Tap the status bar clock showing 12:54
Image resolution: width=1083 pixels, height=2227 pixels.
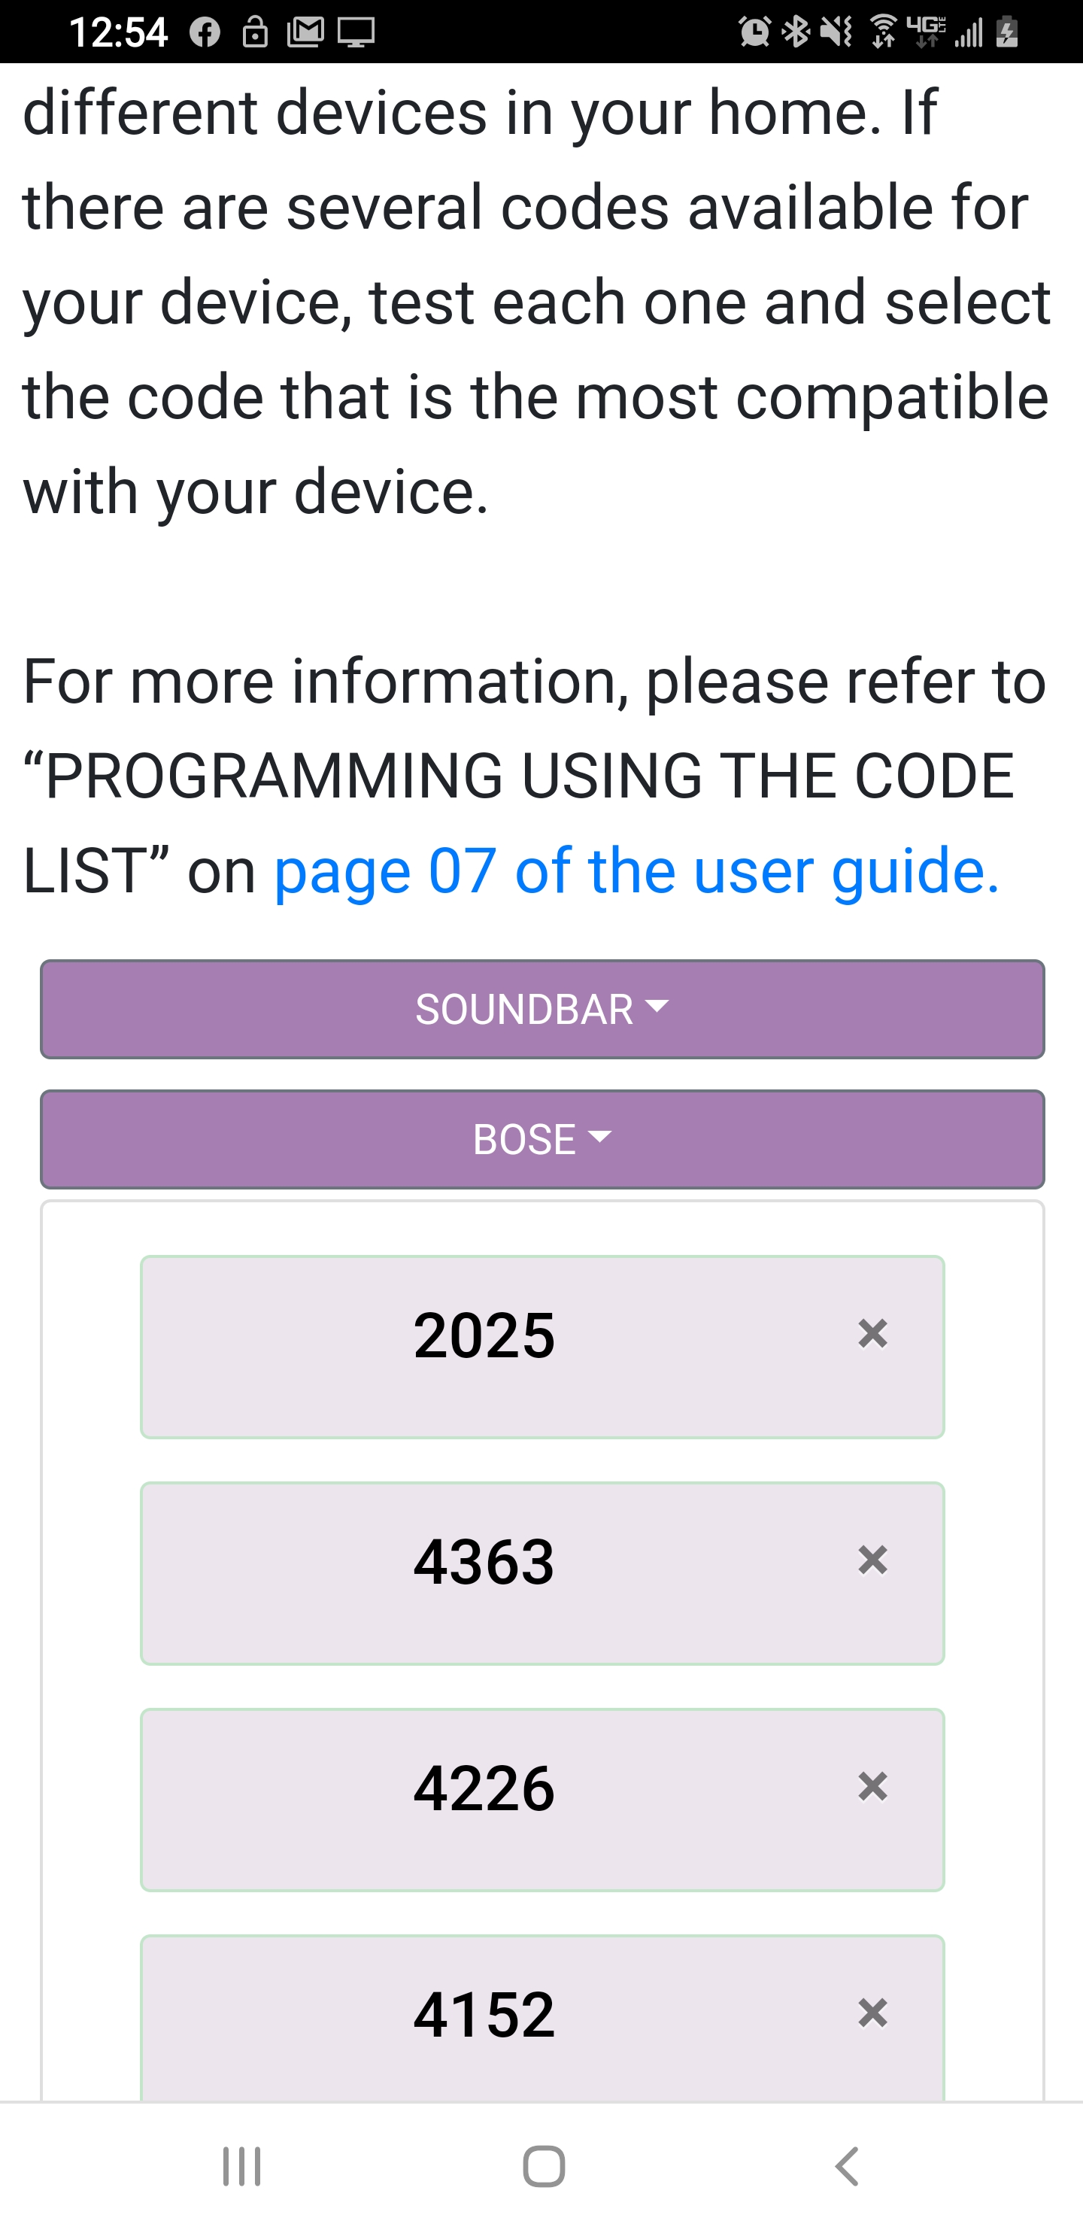point(117,33)
